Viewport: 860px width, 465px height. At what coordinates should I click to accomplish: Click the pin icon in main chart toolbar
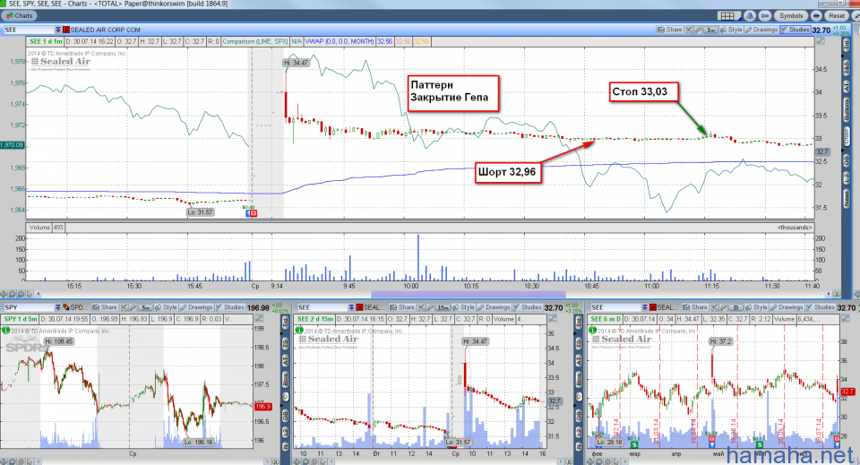point(698,30)
